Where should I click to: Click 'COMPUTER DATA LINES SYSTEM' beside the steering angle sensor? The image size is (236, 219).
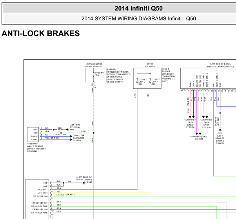pos(78,138)
